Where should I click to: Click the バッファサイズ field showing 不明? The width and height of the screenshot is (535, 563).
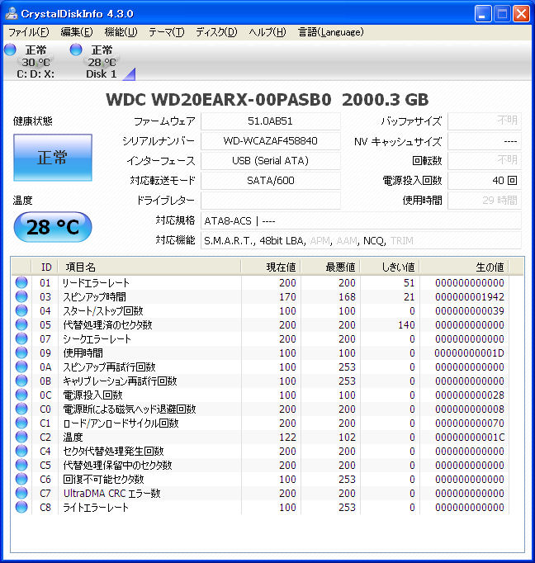485,121
